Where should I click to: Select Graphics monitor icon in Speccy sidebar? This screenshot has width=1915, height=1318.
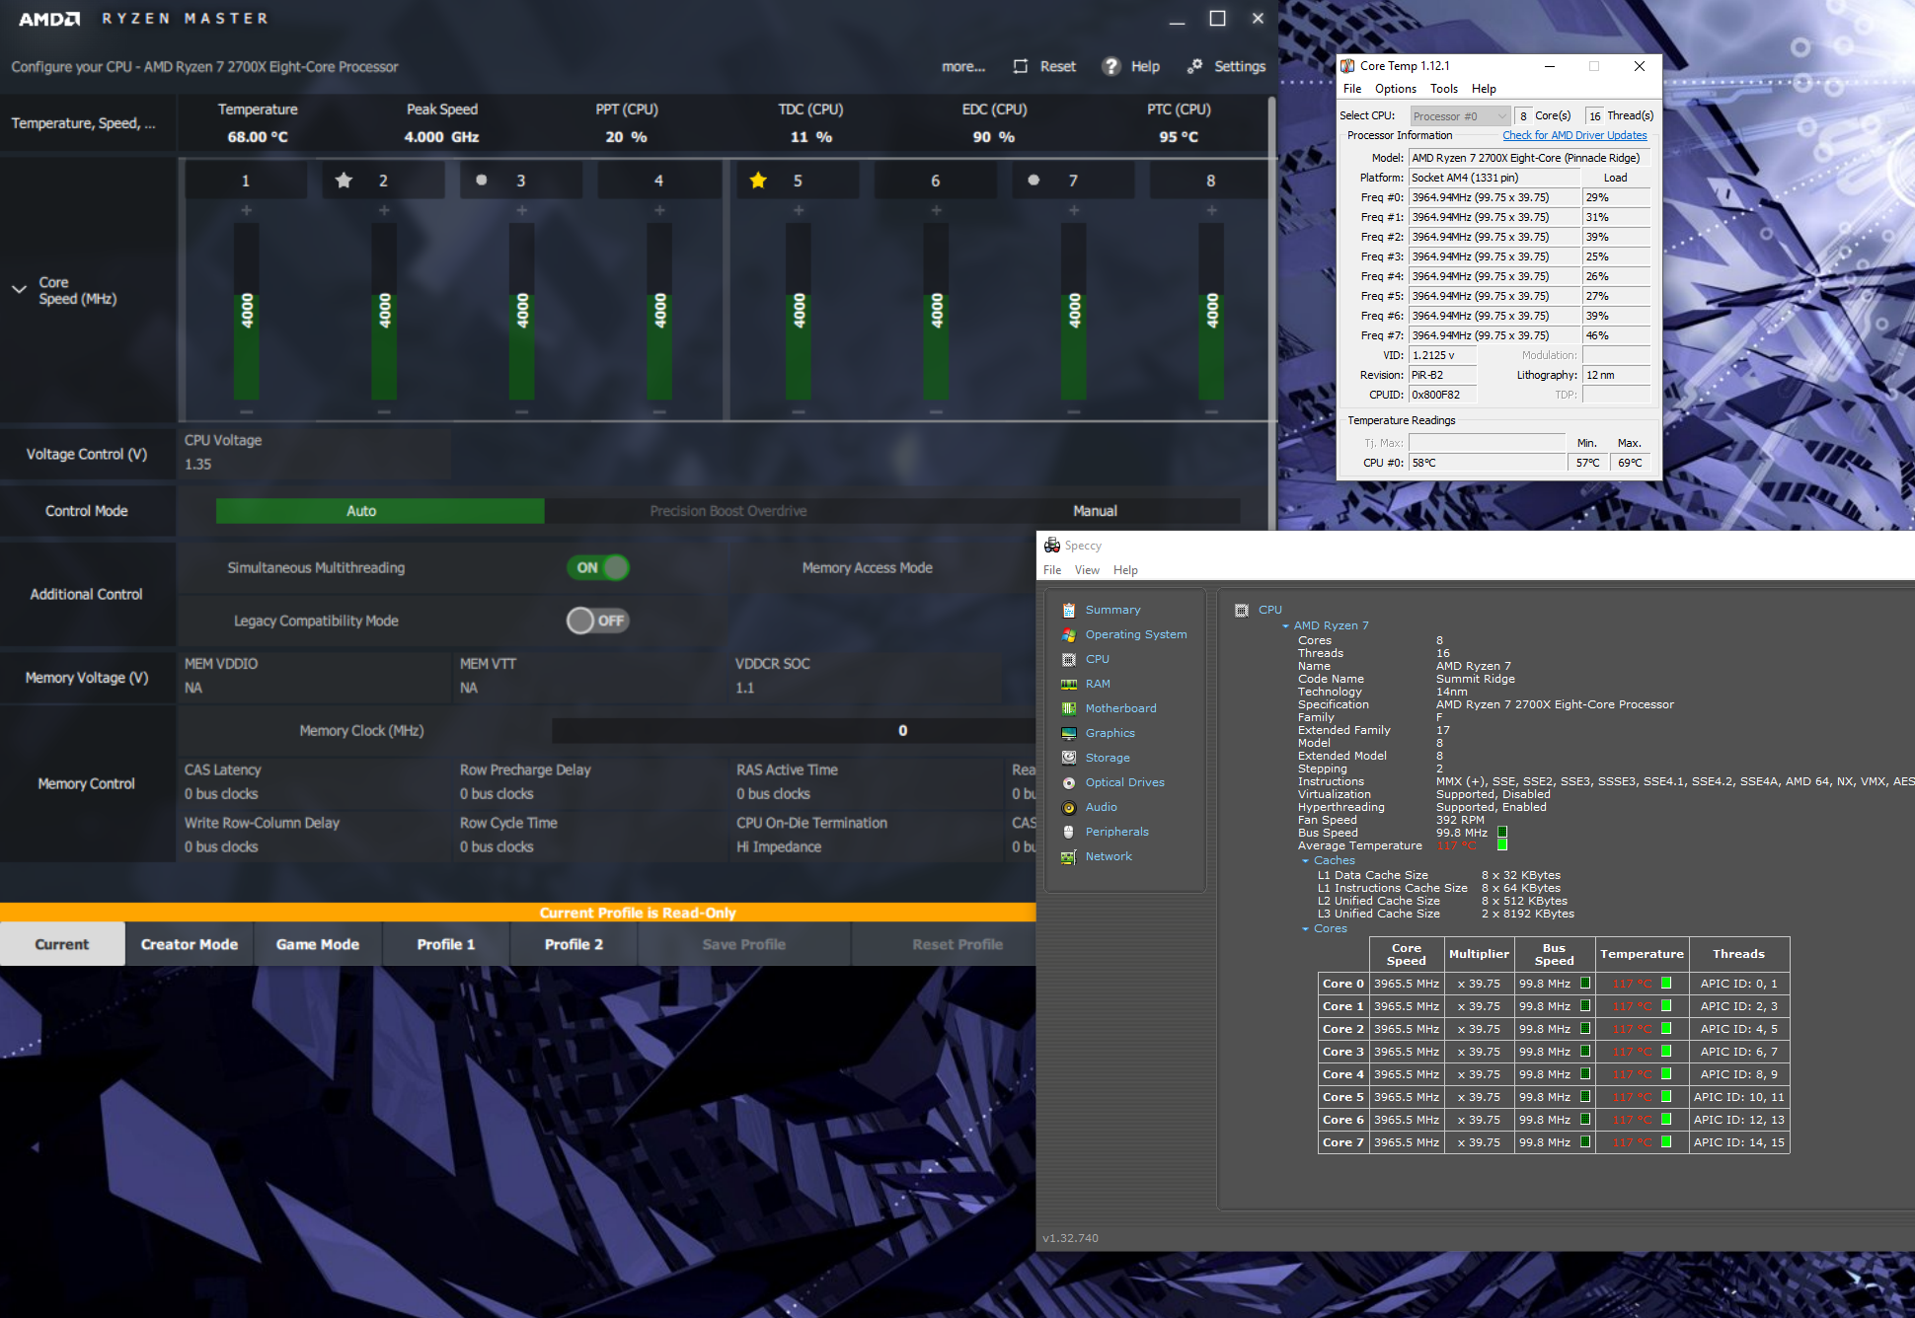coord(1068,733)
